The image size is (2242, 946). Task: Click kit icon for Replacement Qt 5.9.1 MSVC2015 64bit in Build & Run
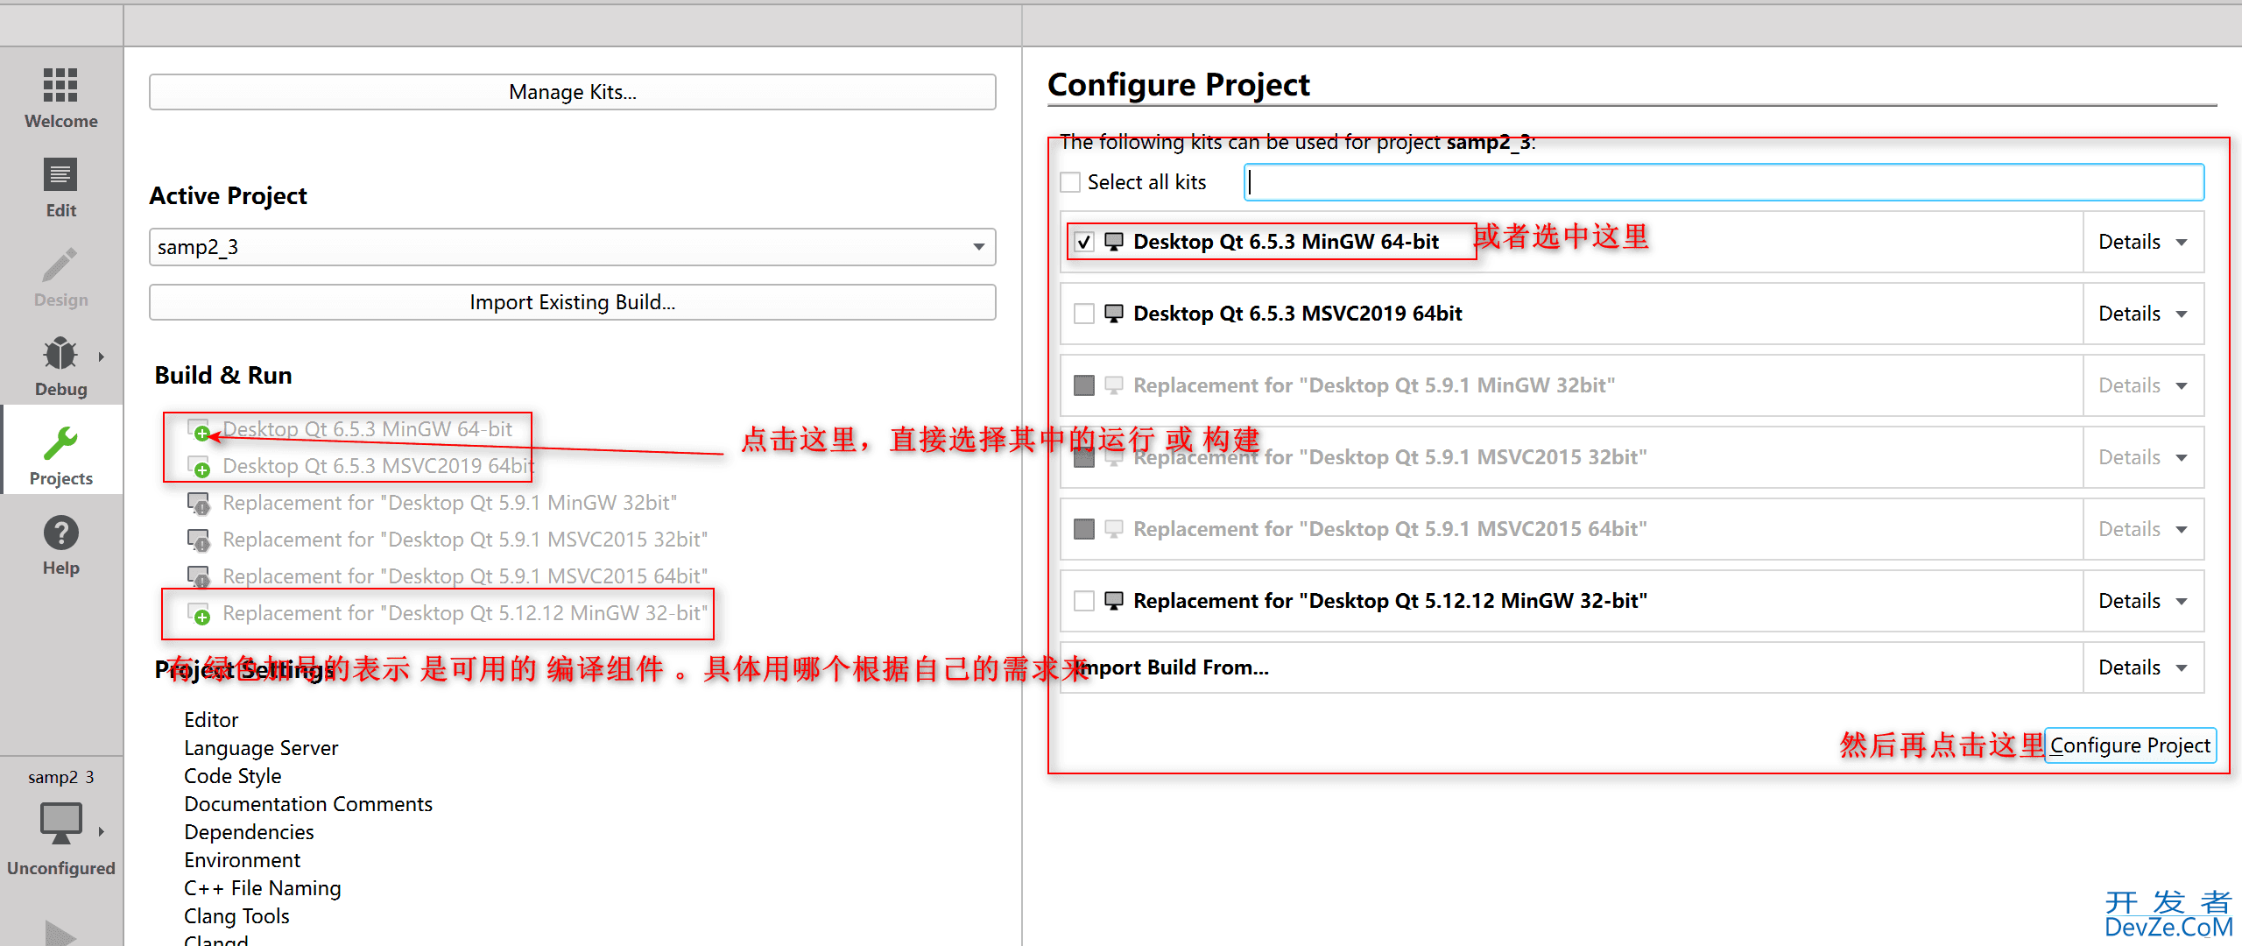[x=199, y=576]
